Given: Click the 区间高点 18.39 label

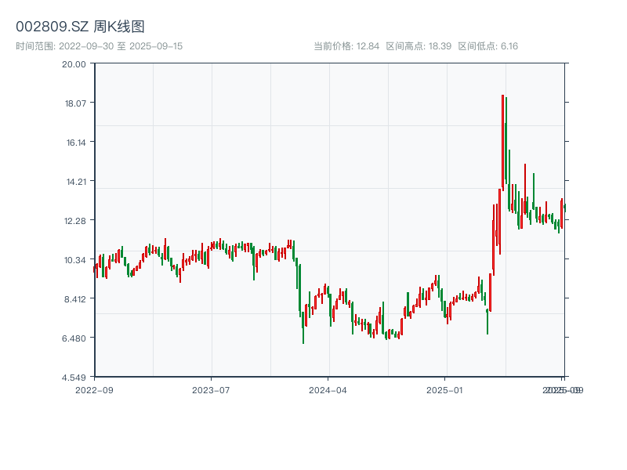Looking at the screenshot, I should click(419, 46).
